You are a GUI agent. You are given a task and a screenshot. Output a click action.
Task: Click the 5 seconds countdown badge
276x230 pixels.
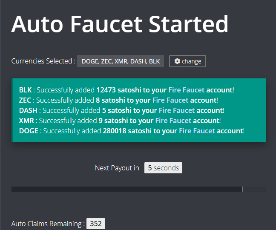click(163, 168)
